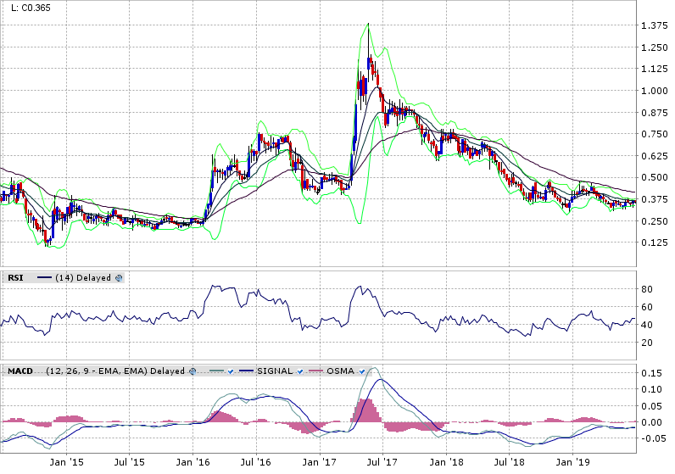
Task: Click the RSI 80 level axis label
Action: [x=645, y=289]
